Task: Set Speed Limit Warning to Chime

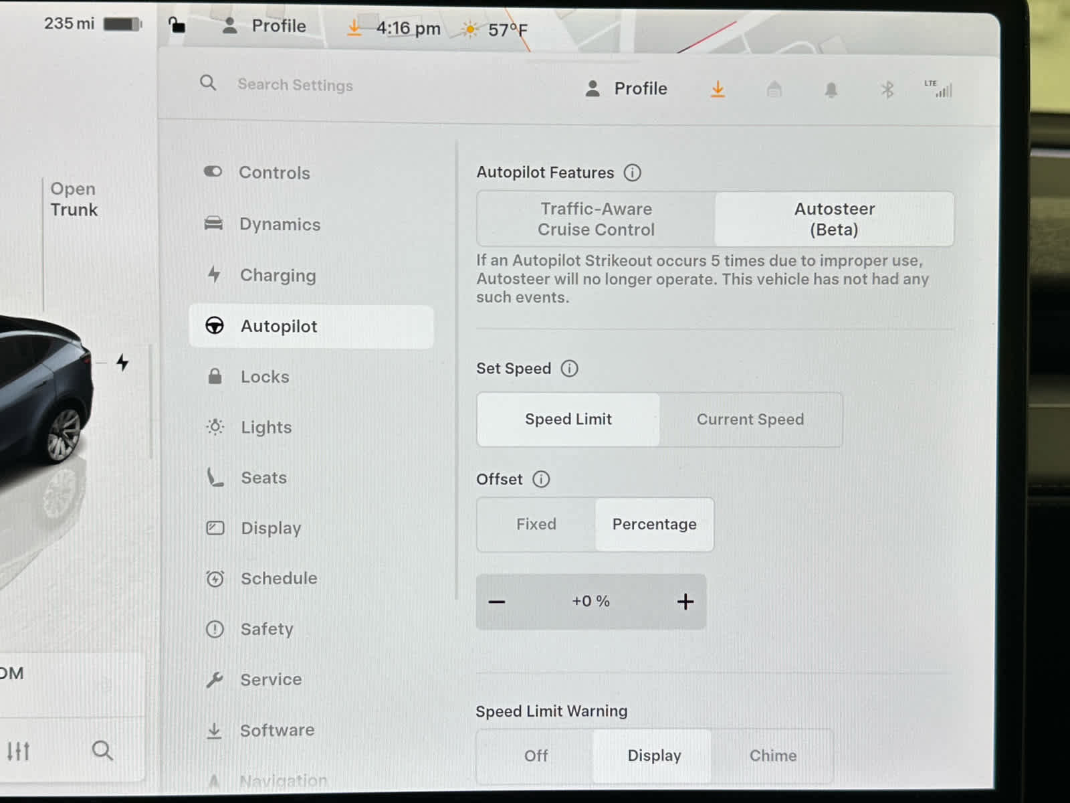Action: tap(772, 755)
